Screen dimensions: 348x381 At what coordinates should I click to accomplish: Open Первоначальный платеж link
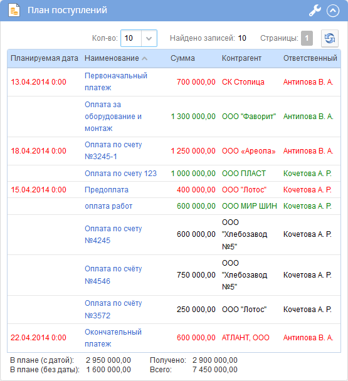(116, 81)
